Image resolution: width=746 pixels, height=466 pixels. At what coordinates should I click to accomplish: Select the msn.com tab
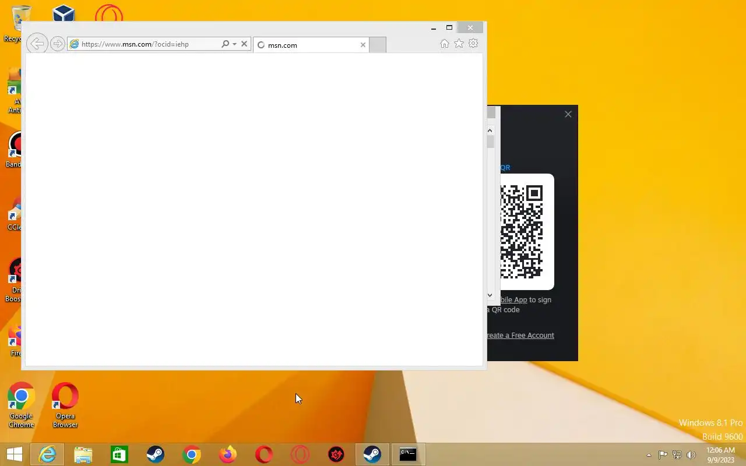tap(311, 45)
